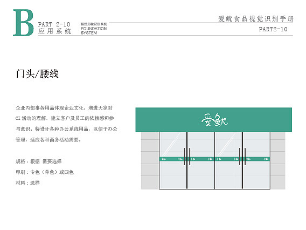
Task: Click the green storefront signboard
Action: (x=214, y=119)
